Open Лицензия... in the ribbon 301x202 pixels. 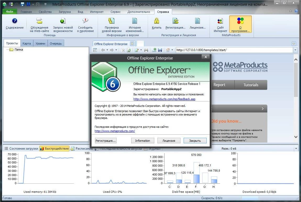pyautogui.click(x=198, y=24)
